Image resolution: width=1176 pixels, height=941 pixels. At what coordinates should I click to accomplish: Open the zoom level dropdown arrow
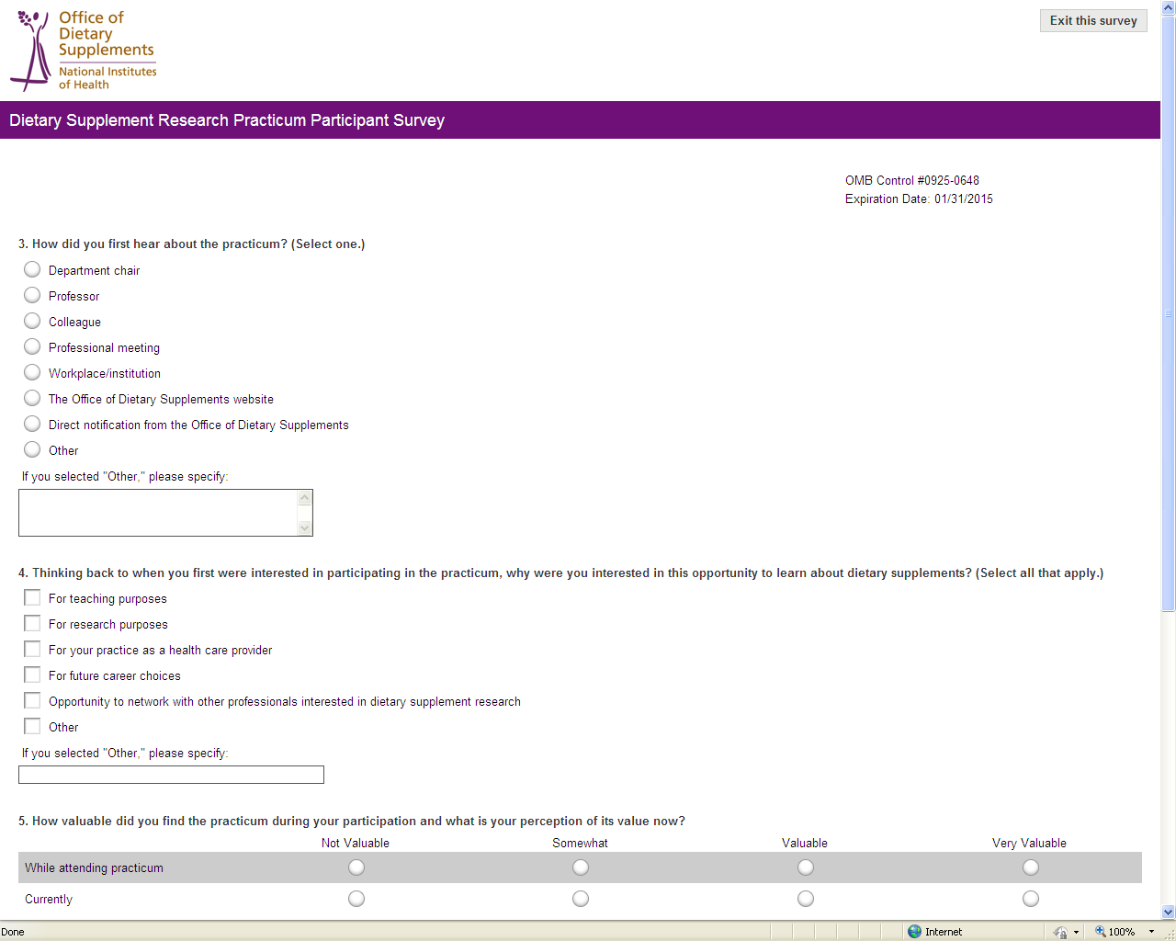pos(1151,932)
